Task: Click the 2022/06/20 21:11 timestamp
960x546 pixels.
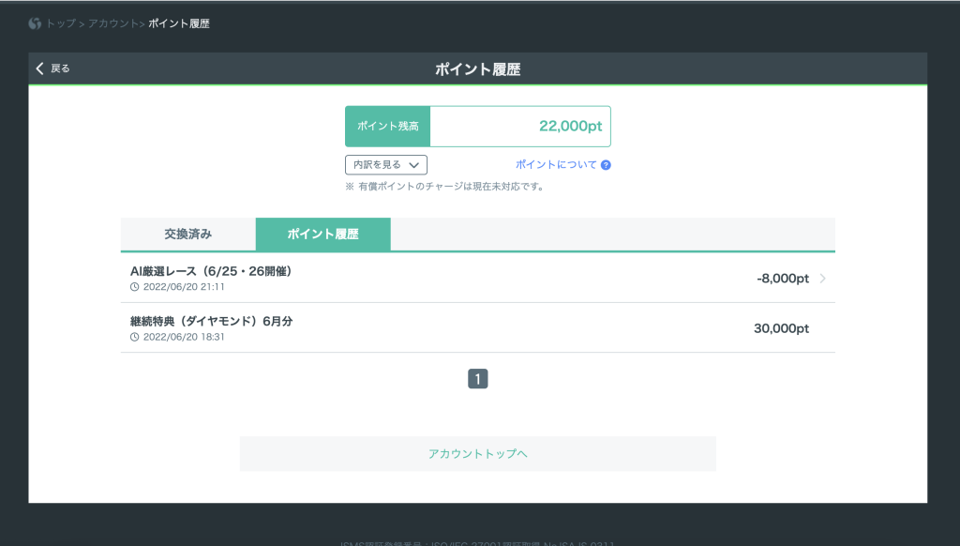Action: point(184,287)
